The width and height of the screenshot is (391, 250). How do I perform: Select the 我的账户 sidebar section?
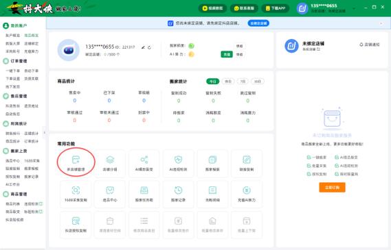click(15, 25)
